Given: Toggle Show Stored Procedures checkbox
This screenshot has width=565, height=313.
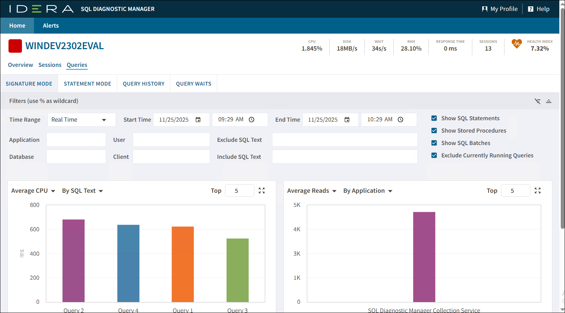Looking at the screenshot, I should [434, 131].
